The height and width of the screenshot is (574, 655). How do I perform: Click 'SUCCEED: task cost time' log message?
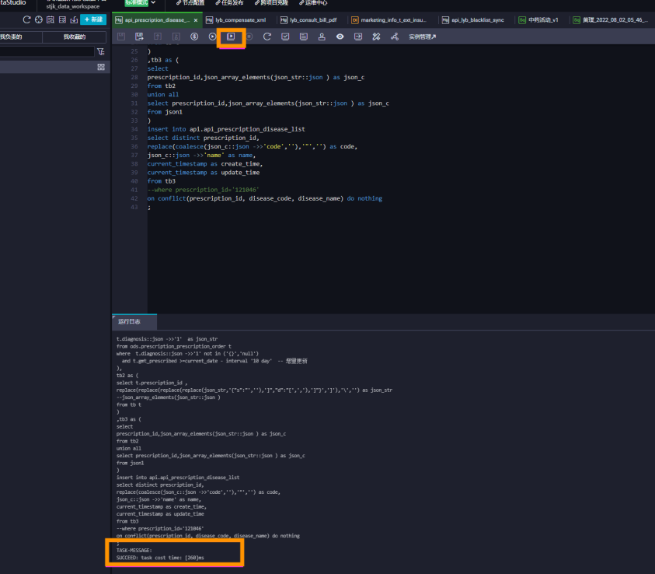160,558
